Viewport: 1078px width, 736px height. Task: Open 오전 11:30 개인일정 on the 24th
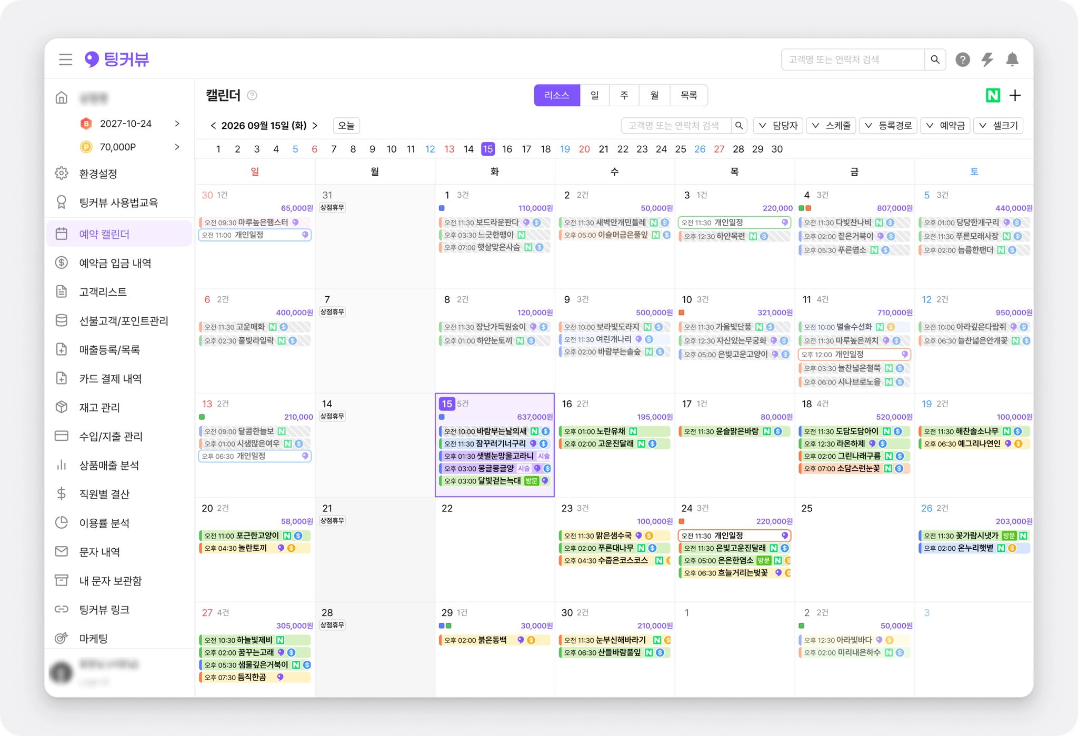coord(734,536)
